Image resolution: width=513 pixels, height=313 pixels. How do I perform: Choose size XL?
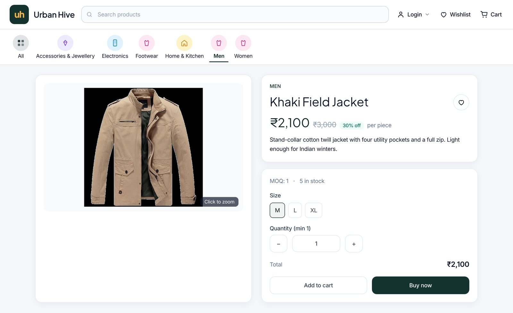[314, 210]
